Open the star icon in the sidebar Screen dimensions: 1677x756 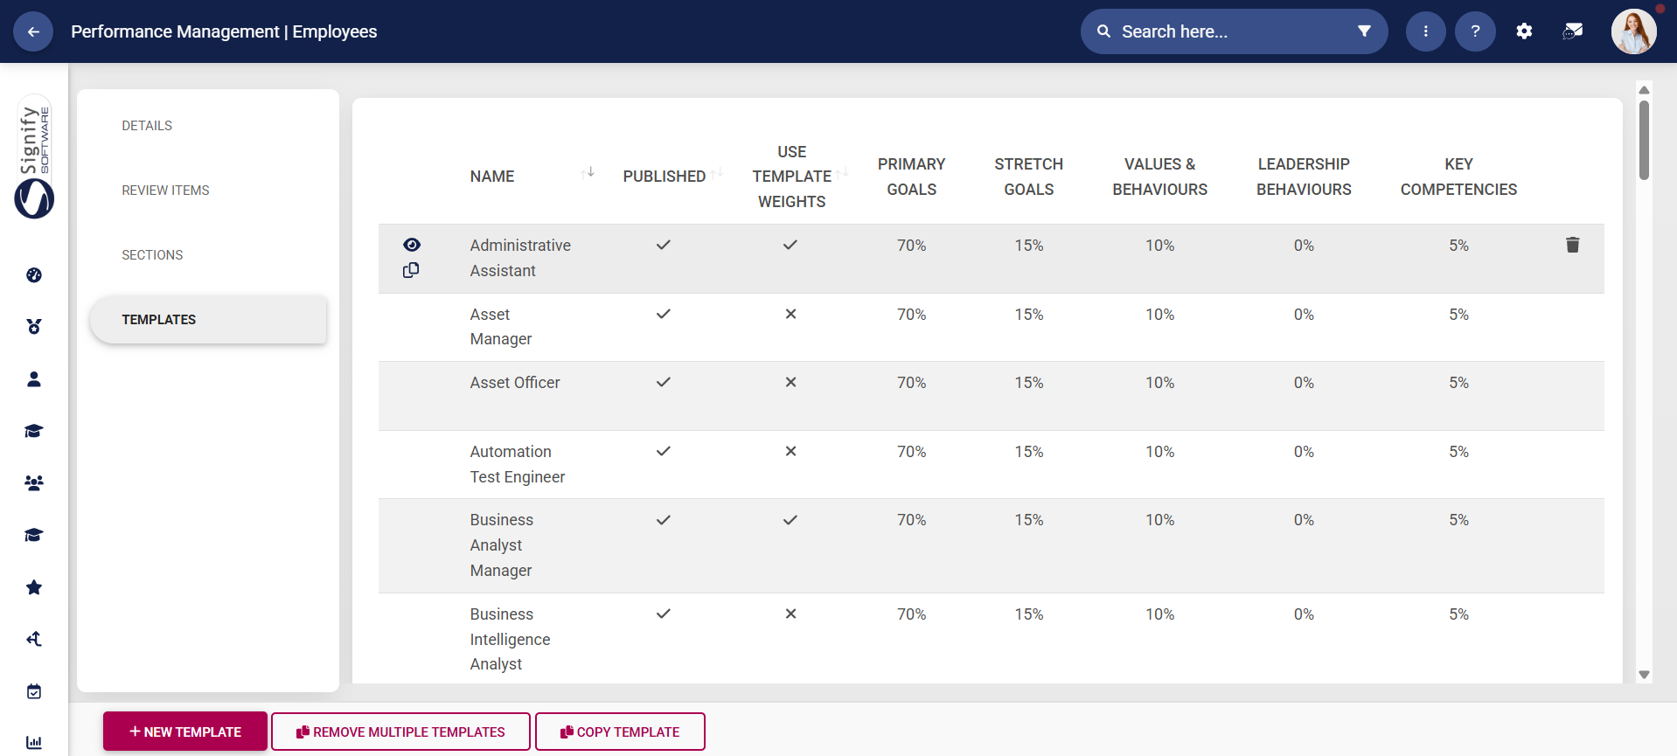point(34,587)
